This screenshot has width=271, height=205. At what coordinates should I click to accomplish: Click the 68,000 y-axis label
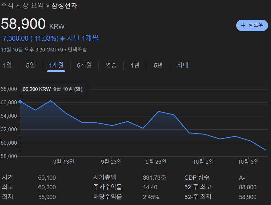coord(9,89)
